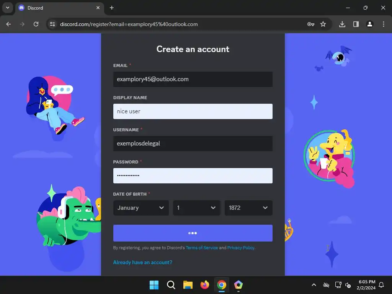
Task: Click the browser back arrow
Action: pos(8,24)
